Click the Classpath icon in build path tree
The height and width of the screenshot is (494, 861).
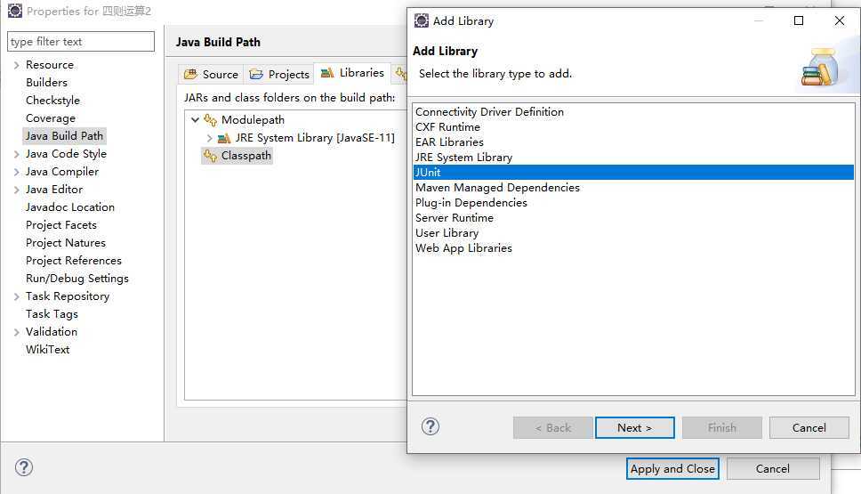(x=211, y=156)
